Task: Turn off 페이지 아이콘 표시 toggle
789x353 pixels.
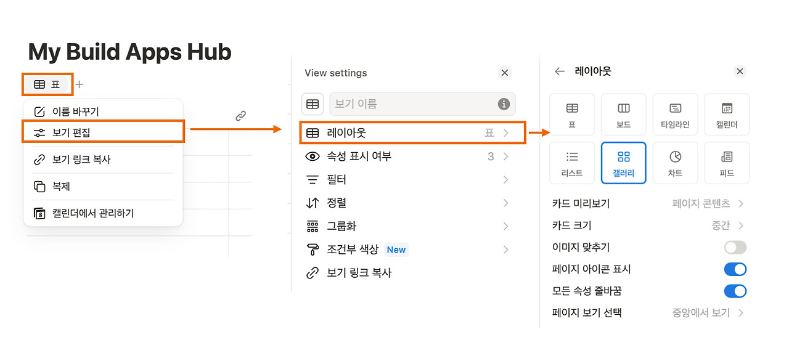Action: (x=735, y=269)
